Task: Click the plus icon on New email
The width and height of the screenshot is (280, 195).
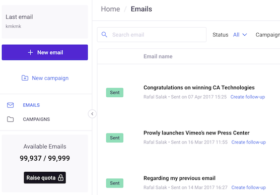Action: 30,52
